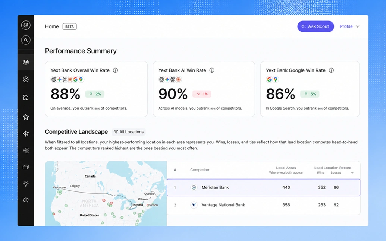
Task: Click the red 1% change badge
Action: (x=202, y=94)
